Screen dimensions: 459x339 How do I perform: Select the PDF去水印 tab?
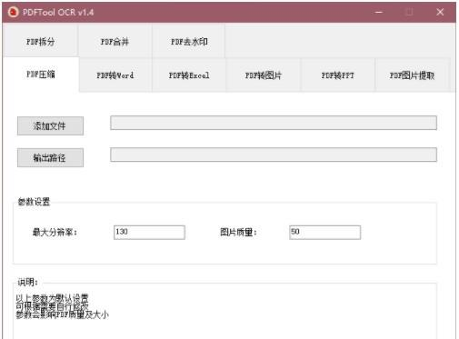coord(189,41)
